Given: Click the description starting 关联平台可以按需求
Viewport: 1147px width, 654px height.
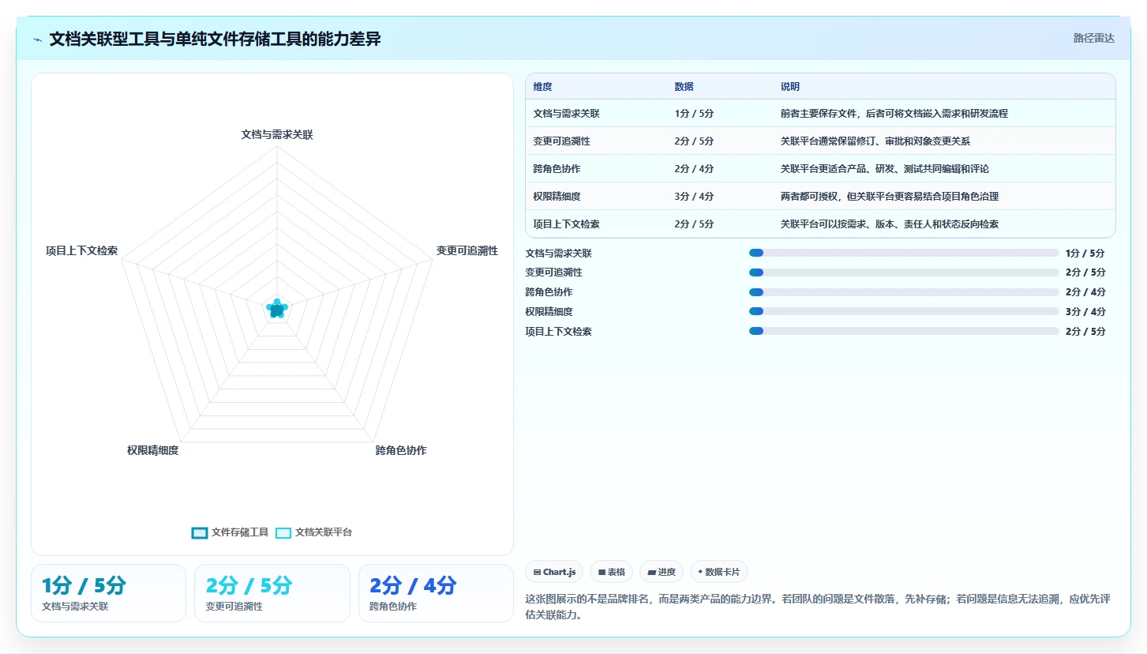Looking at the screenshot, I should (x=889, y=224).
